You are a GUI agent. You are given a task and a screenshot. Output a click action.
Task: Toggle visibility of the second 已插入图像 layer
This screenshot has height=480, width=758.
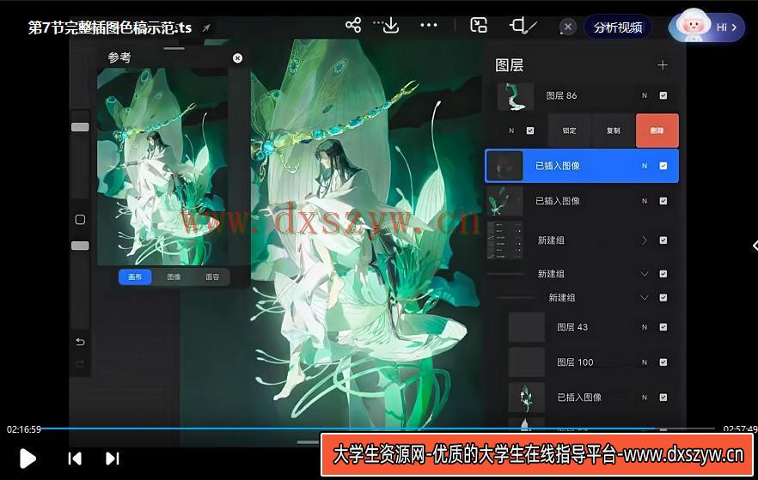[x=663, y=201]
